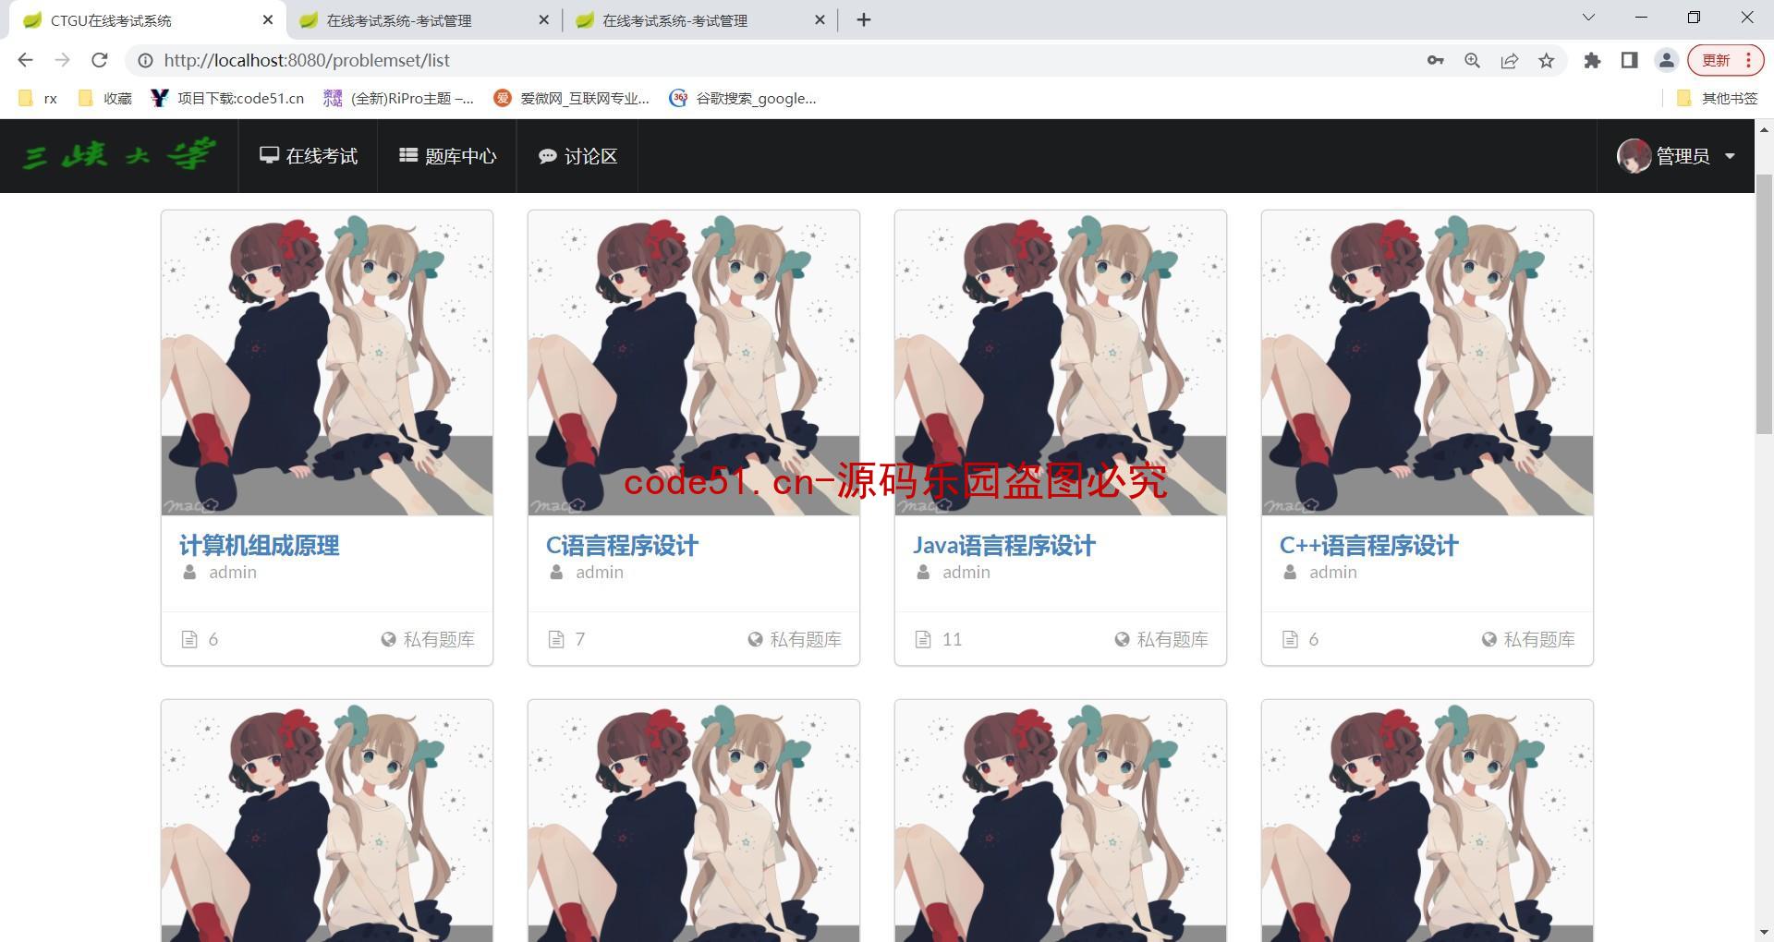Open (全新)RiPro主题 bookmark
Viewport: 1774px width, 942px height.
pyautogui.click(x=398, y=98)
